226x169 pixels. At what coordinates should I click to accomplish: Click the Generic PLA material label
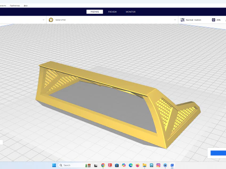click(x=60, y=20)
